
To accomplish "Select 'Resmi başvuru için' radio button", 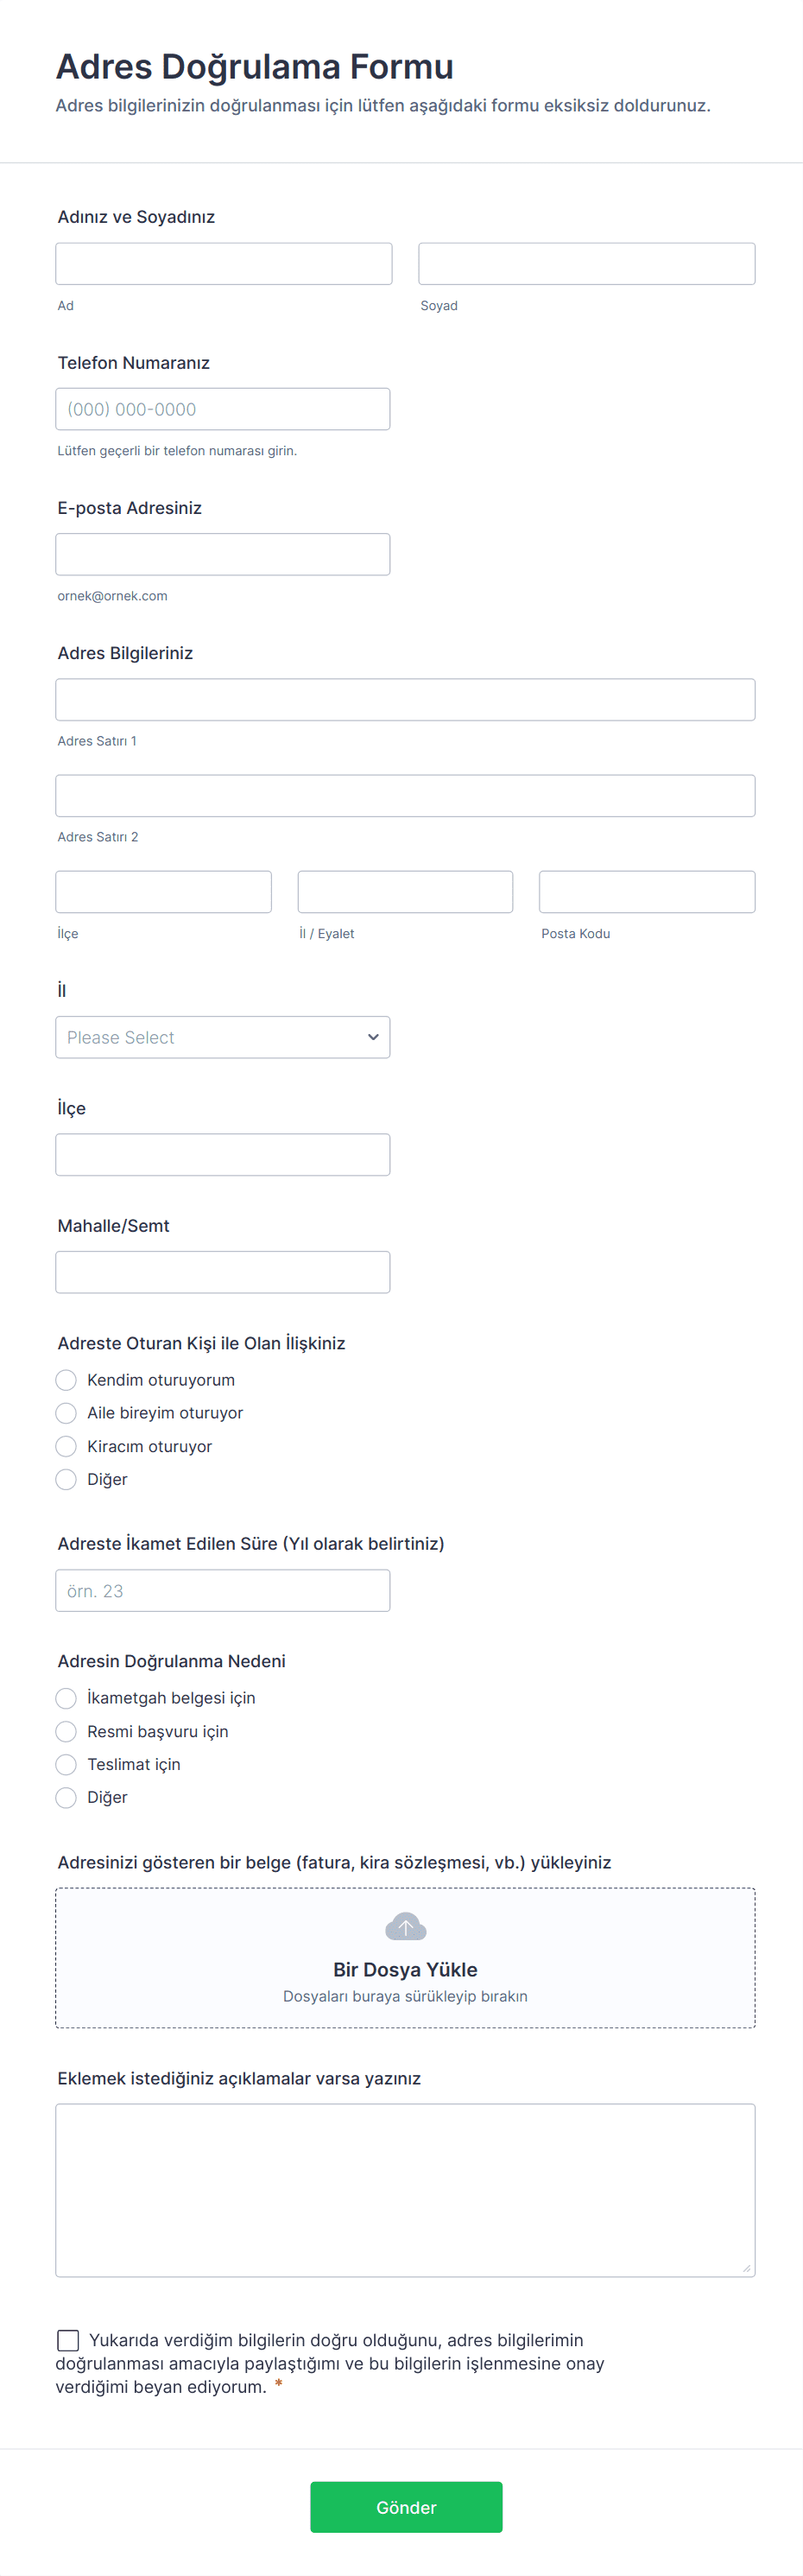I will [66, 1731].
